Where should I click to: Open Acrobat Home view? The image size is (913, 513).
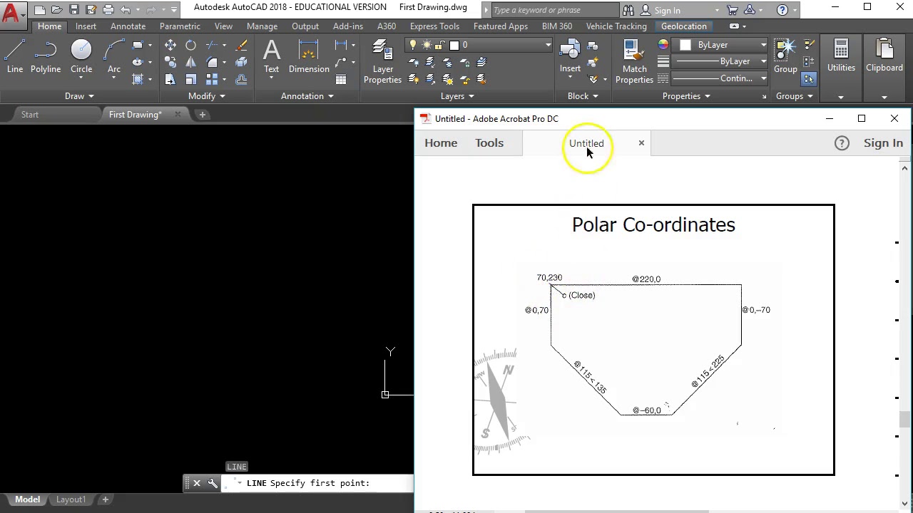pyautogui.click(x=441, y=143)
